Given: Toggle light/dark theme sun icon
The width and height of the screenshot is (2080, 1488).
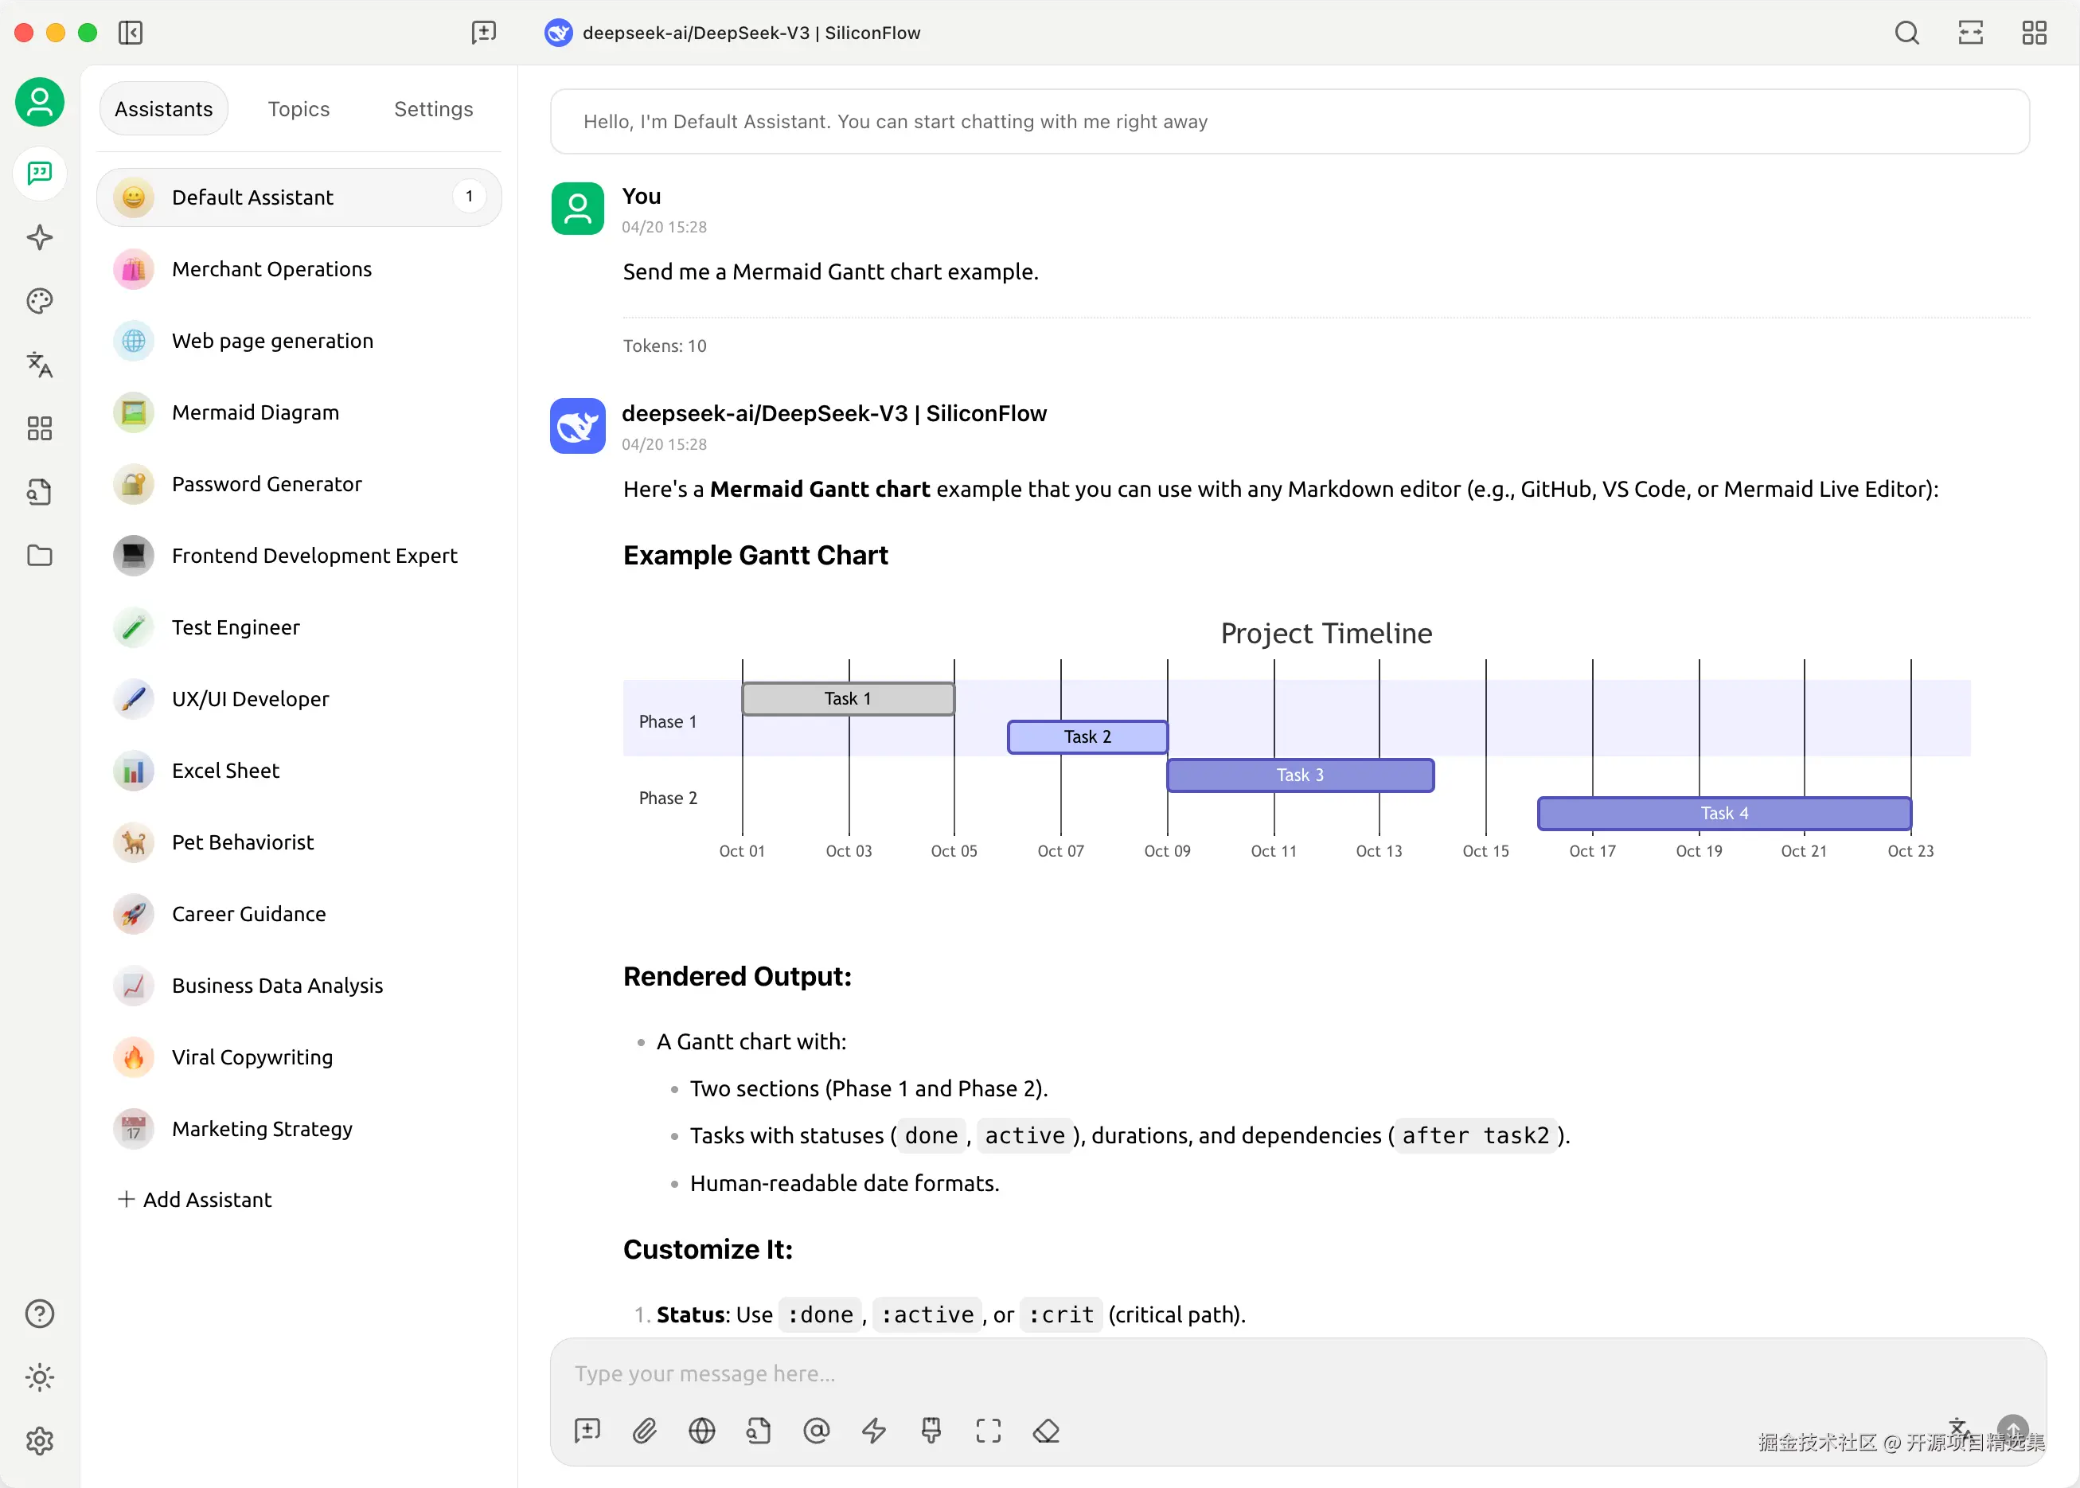Looking at the screenshot, I should pos(39,1377).
